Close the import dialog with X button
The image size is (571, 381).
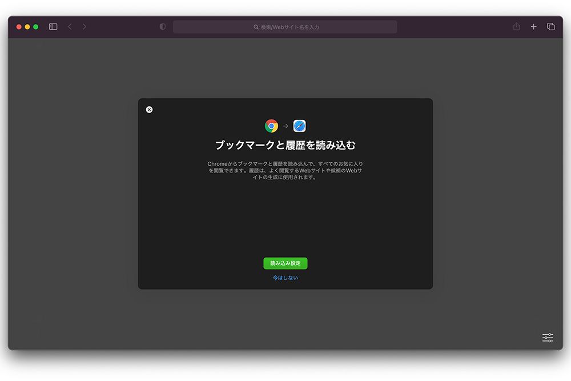coord(149,110)
